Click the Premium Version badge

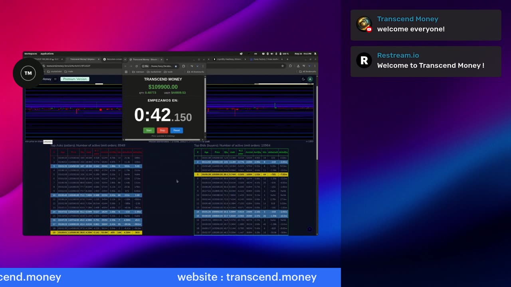75,79
